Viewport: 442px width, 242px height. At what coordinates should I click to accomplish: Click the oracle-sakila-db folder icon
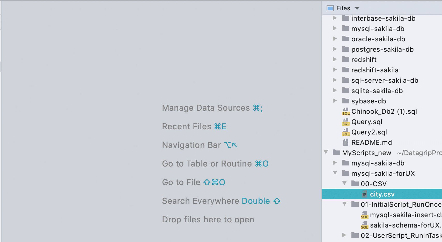[x=346, y=39]
